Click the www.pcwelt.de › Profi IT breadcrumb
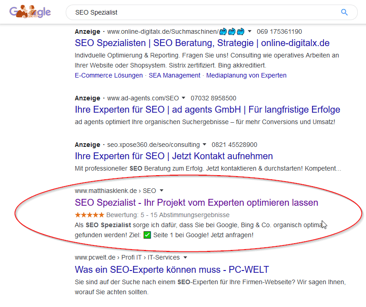Image resolution: width=366 pixels, height=307 pixels. tap(127, 258)
